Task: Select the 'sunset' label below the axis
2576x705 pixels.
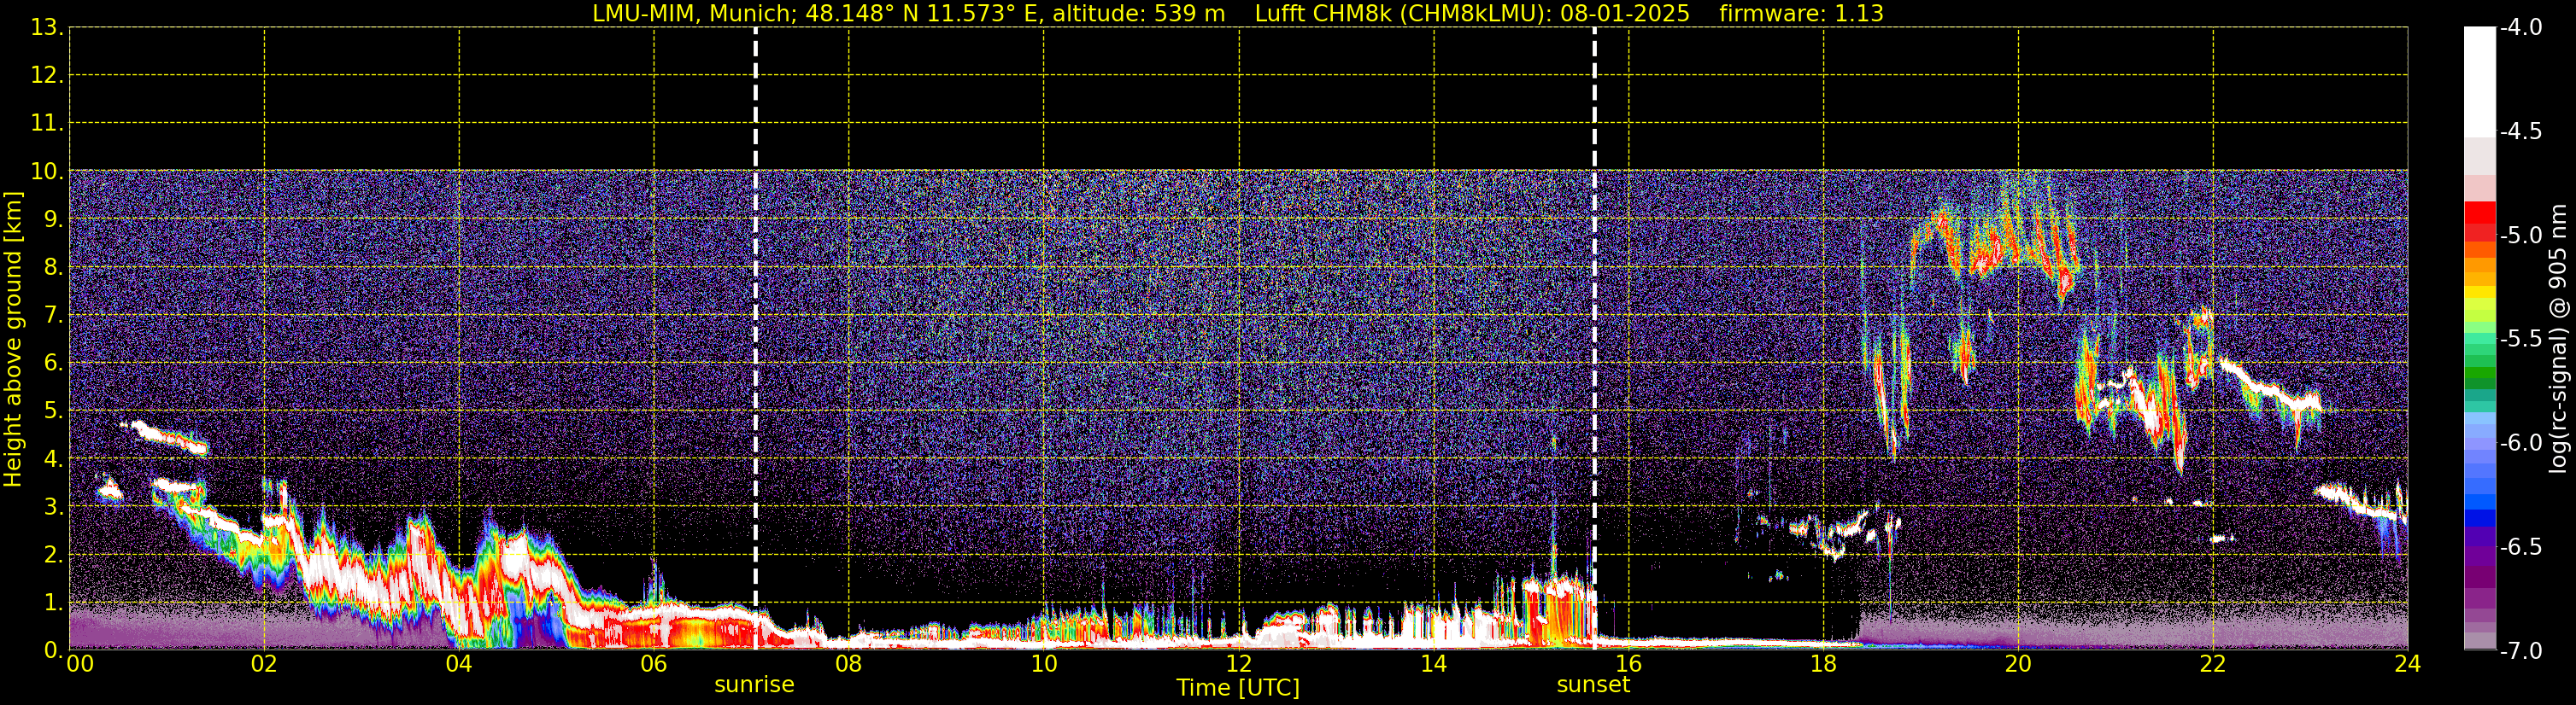Action: click(x=1593, y=685)
